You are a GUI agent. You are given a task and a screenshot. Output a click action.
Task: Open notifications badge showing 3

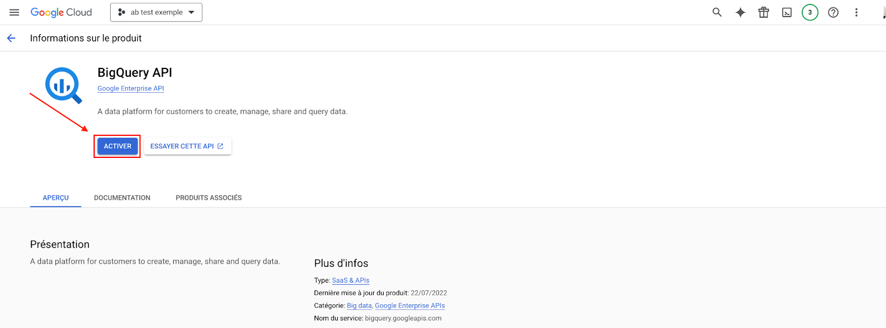click(x=810, y=12)
